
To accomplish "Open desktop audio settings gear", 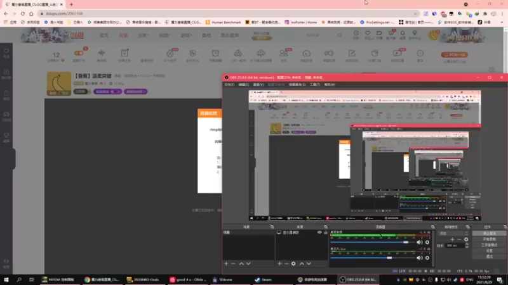I will 427,242.
